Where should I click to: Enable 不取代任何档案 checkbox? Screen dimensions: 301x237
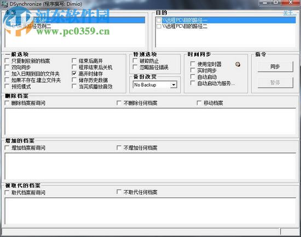point(119,192)
